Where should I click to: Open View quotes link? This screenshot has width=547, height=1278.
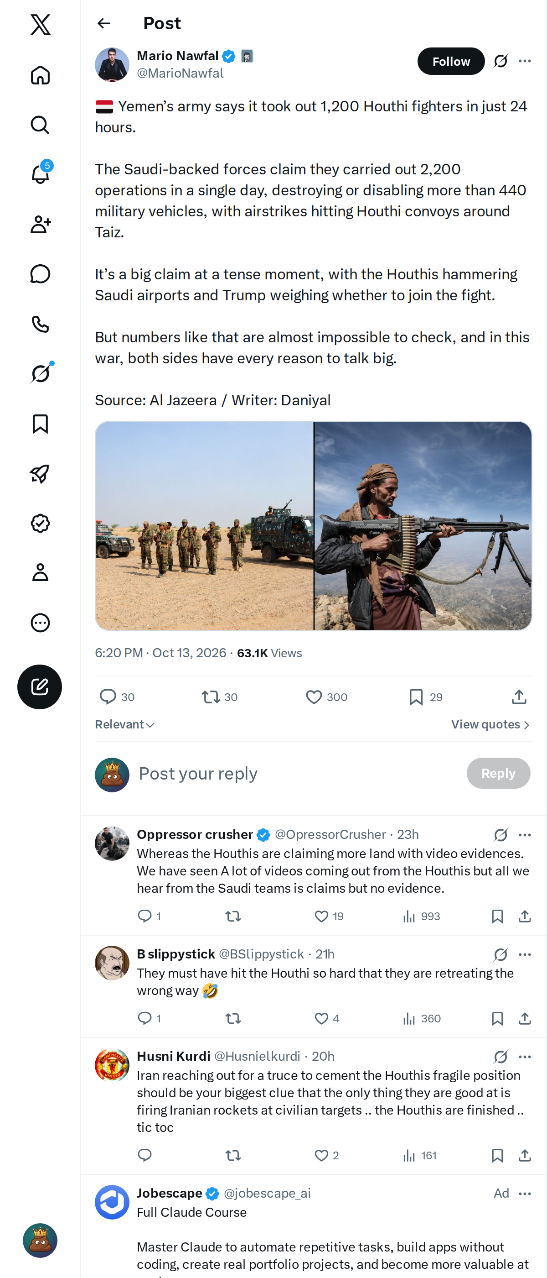coord(490,725)
